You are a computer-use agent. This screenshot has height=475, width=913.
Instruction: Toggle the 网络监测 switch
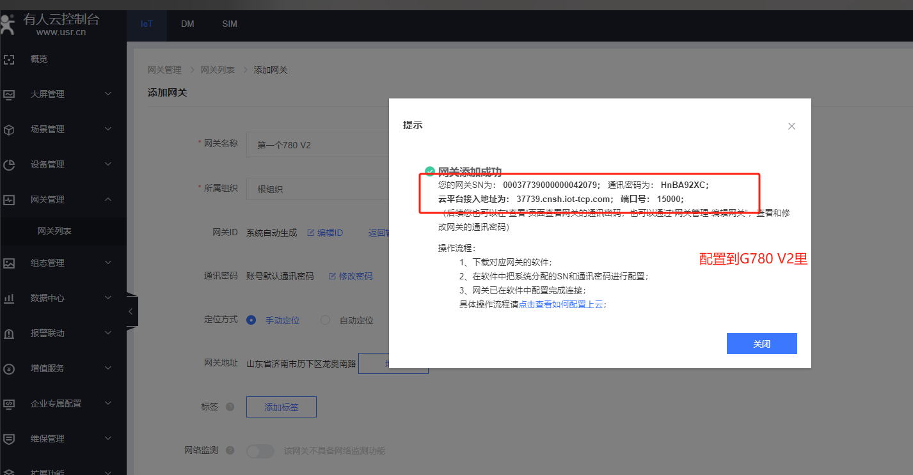tap(260, 451)
